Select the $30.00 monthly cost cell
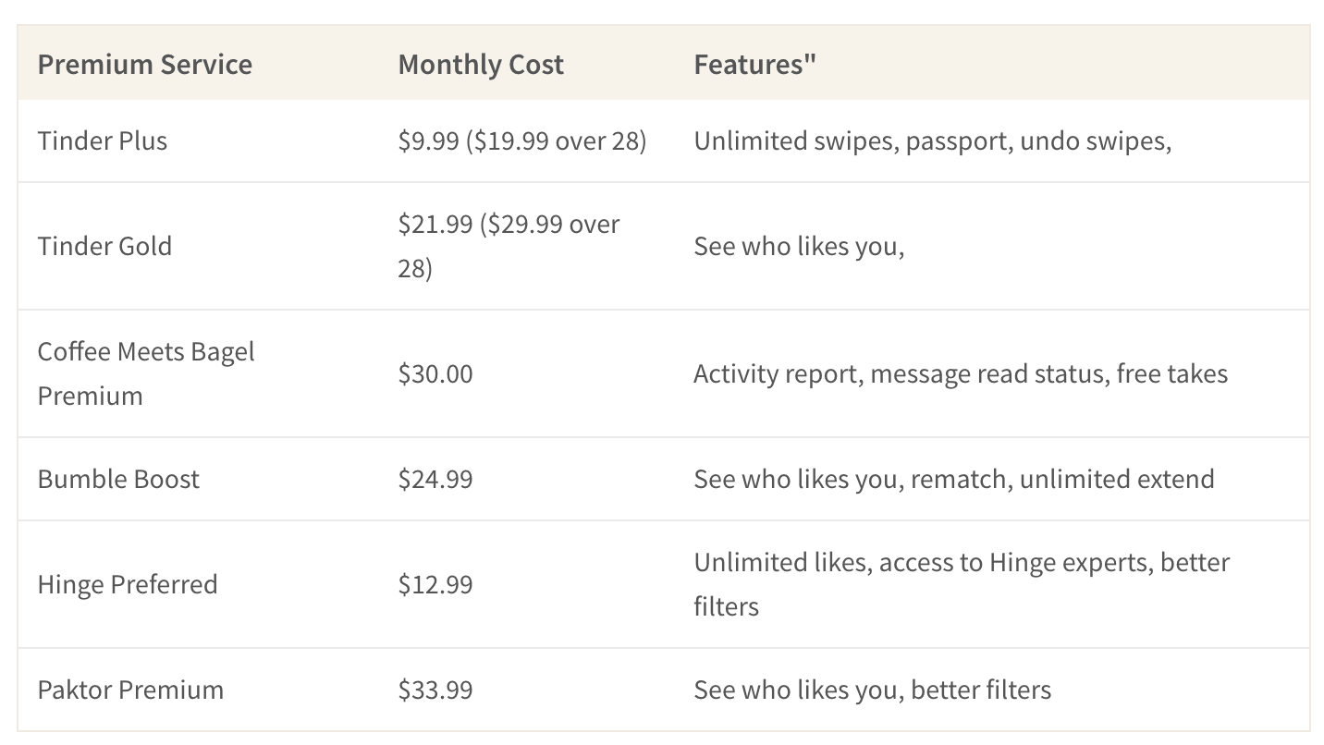 point(435,373)
